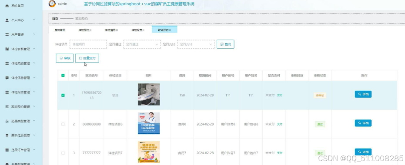
Task: Click the 通过 status tag in row 2
Action: tap(320, 124)
